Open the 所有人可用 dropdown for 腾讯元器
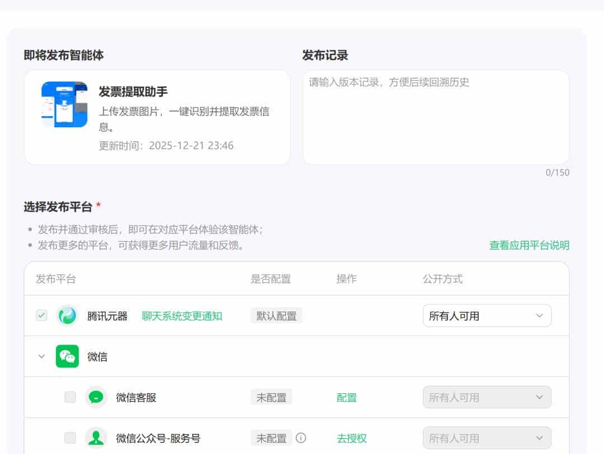The height and width of the screenshot is (454, 604). tap(486, 316)
